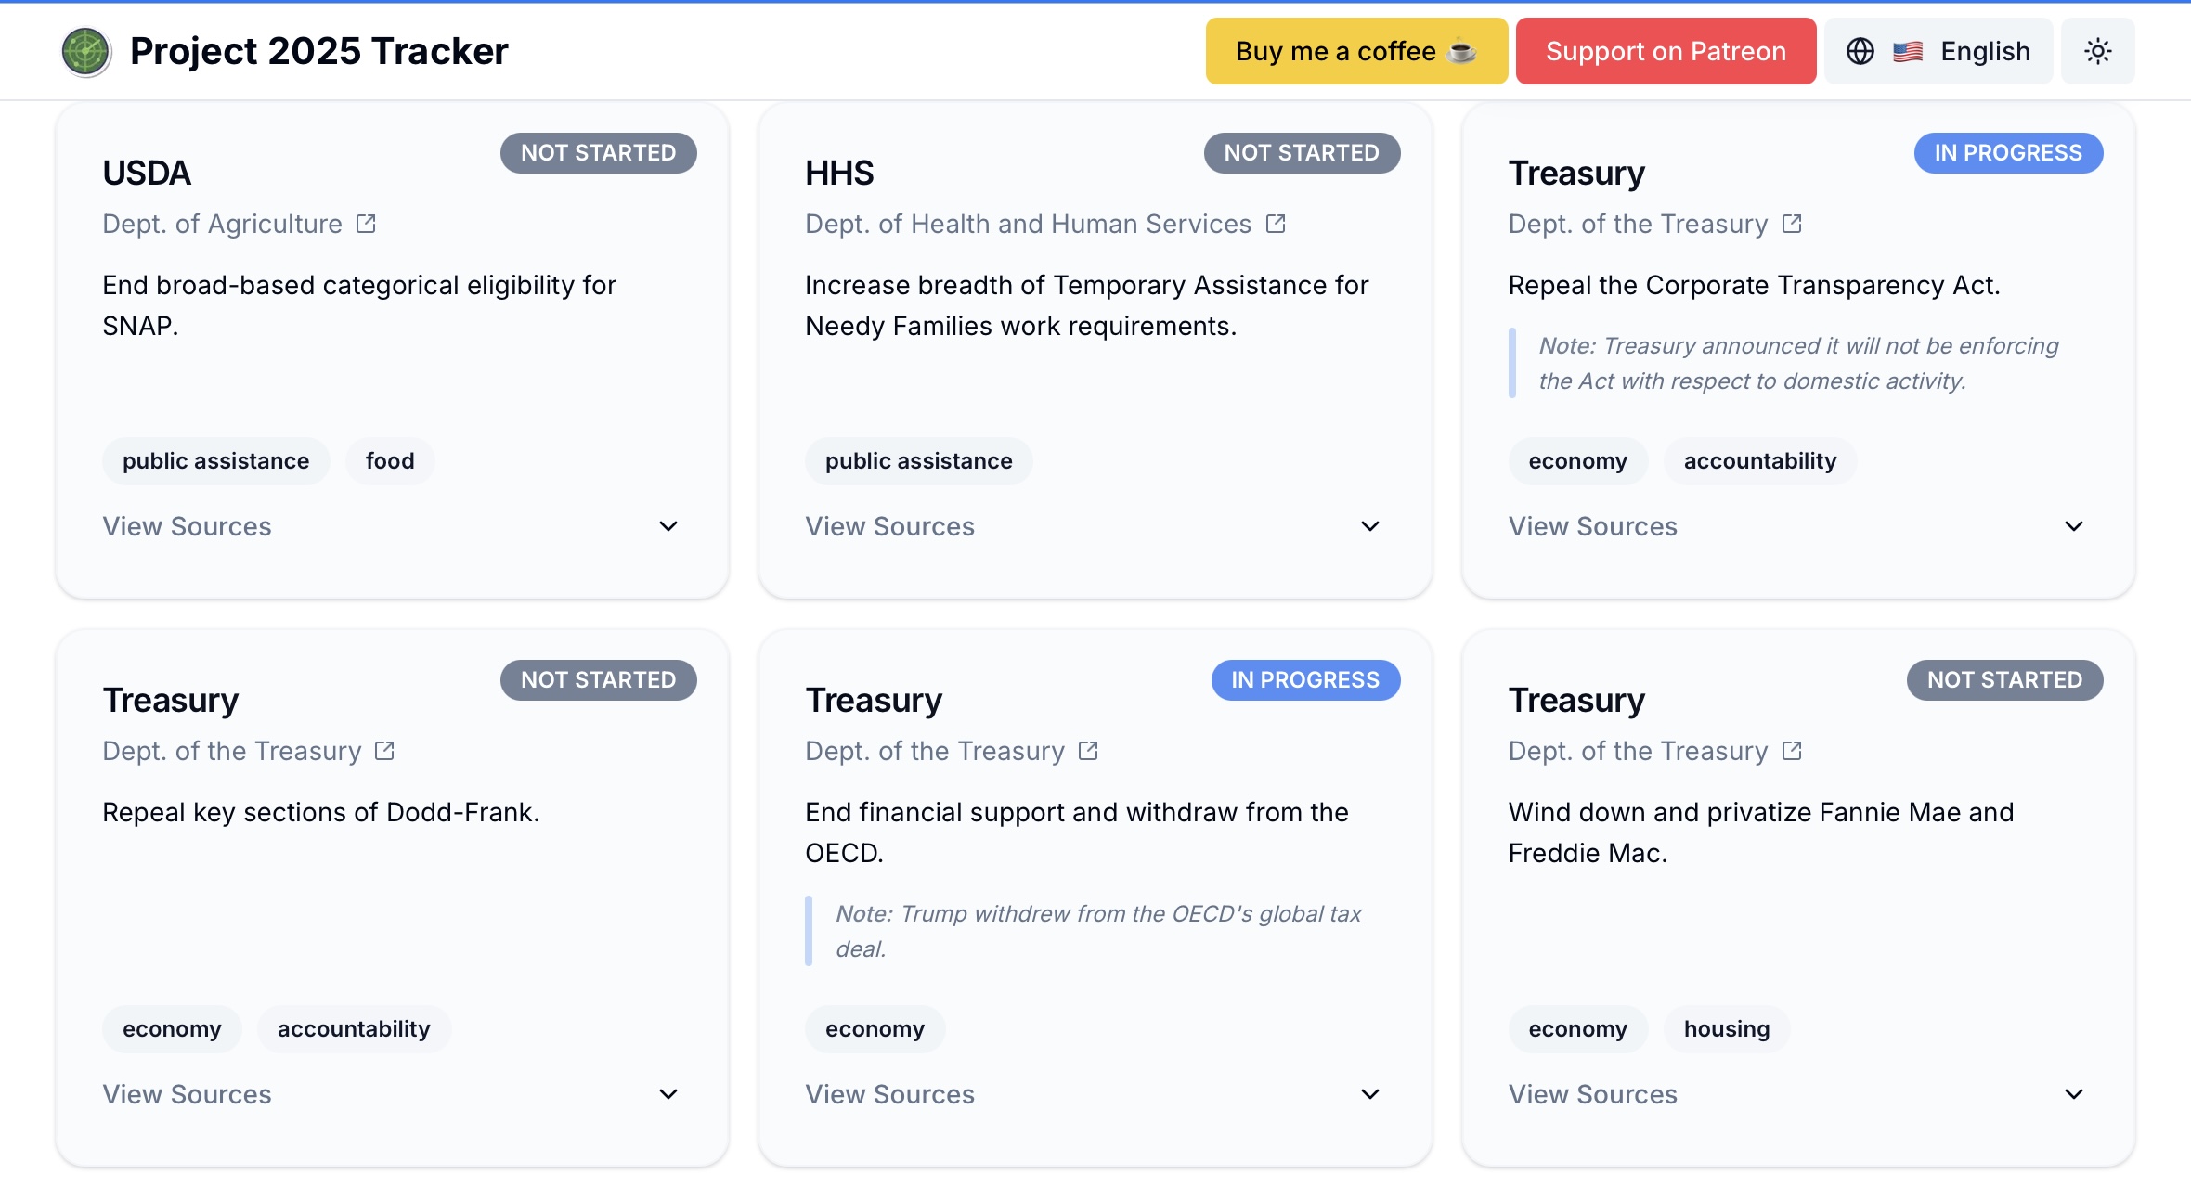Click the Project 2025 Tracker title
Image resolution: width=2191 pixels, height=1187 pixels.
tap(318, 51)
